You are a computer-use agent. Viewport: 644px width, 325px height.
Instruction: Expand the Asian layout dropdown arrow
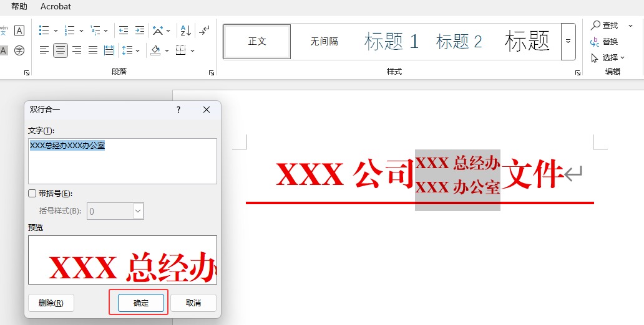pyautogui.click(x=168, y=31)
